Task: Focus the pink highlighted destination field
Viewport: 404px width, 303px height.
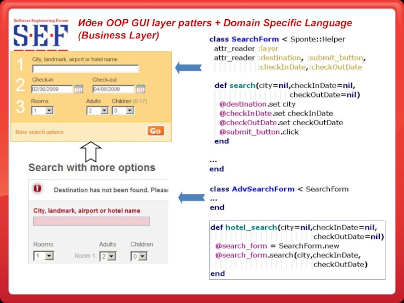Action: pos(91,221)
